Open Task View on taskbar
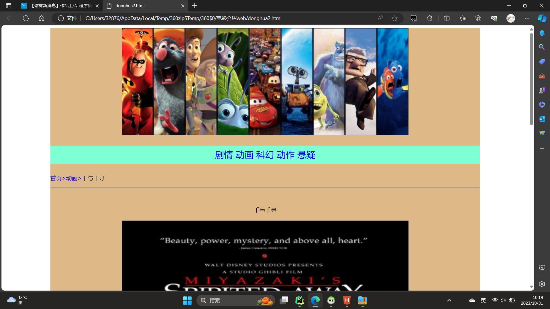 point(284,300)
